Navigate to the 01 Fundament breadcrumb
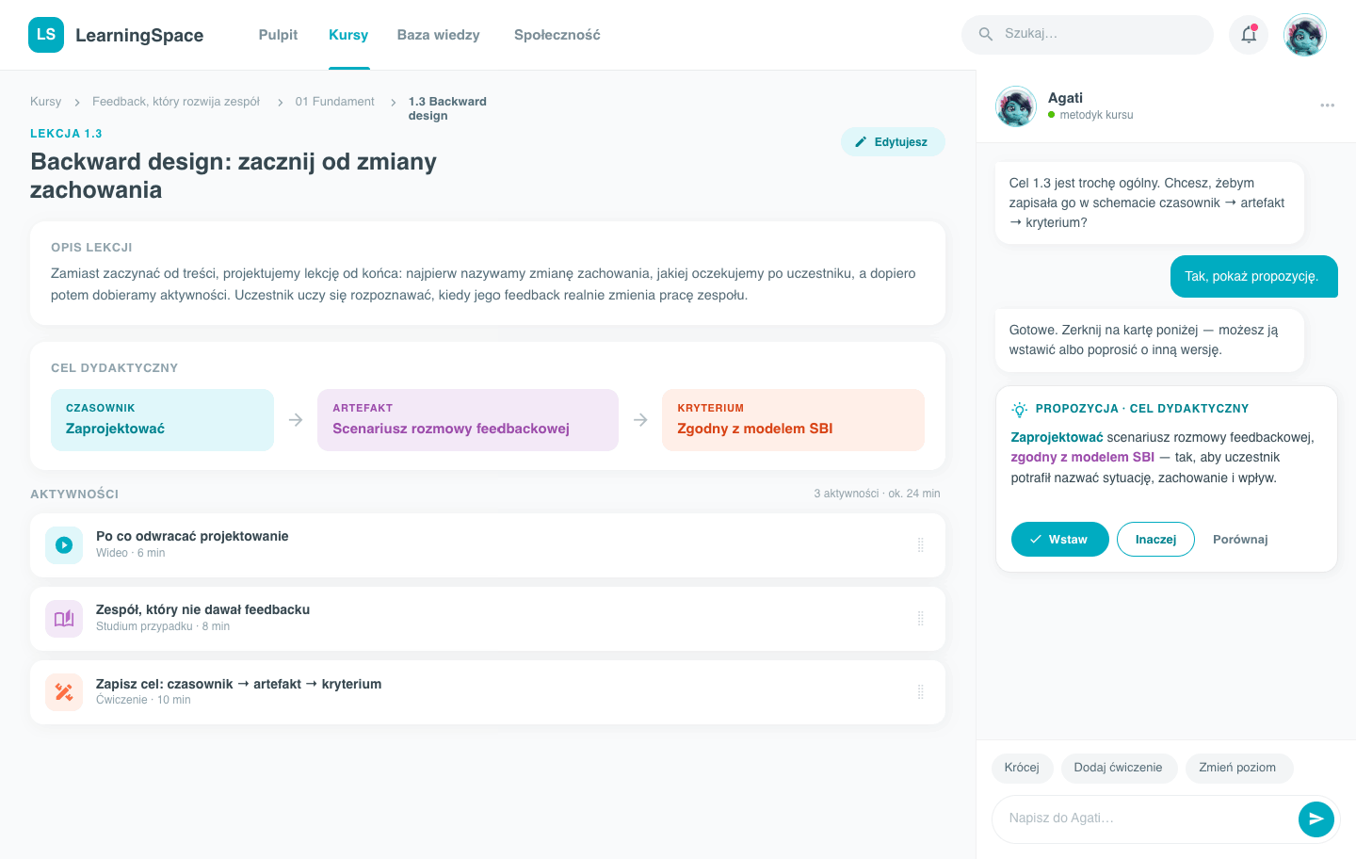Viewport: 1356px width, 859px height. coord(334,102)
